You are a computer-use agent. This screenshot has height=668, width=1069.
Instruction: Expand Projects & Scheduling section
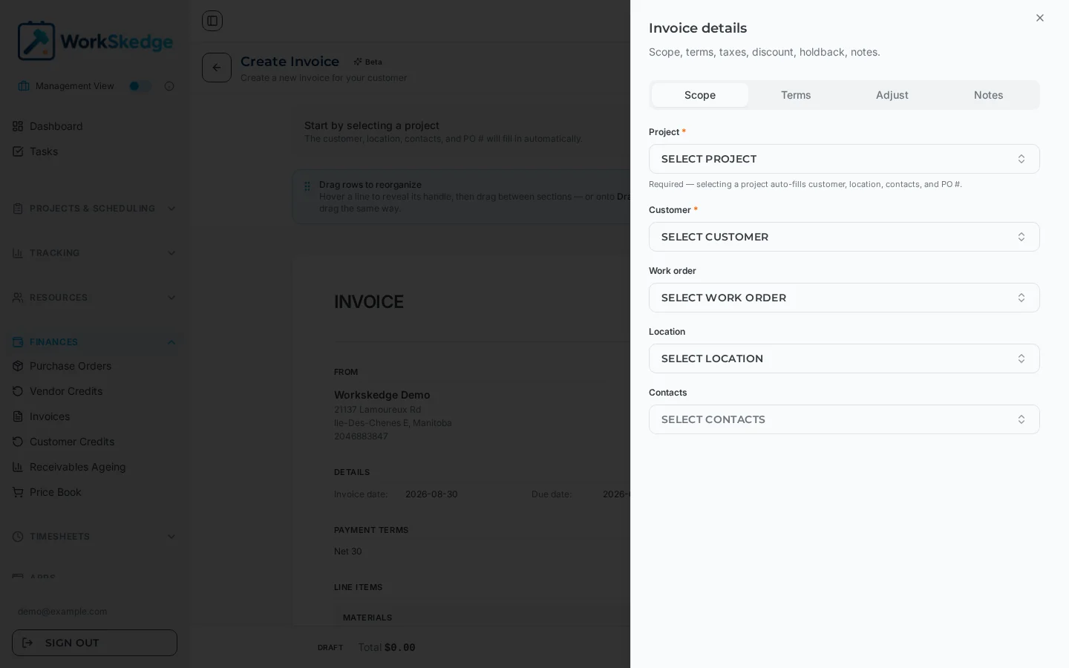tap(94, 209)
